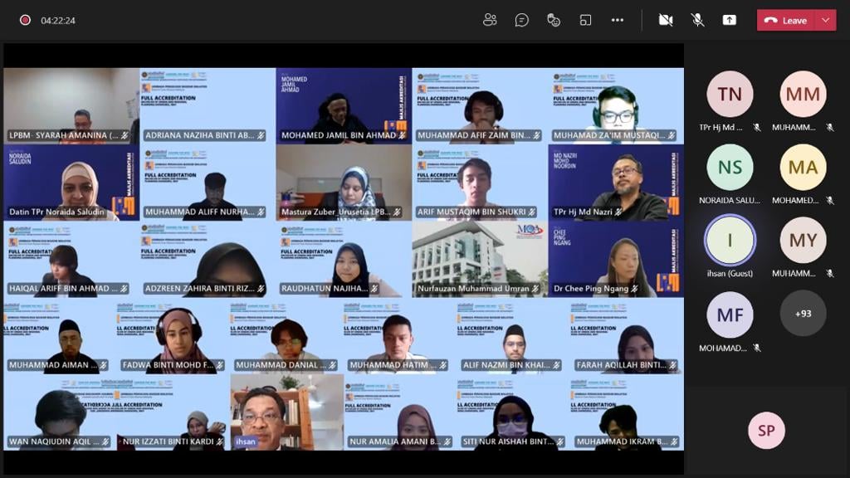Click the ihsan speaker video tile
Viewport: 850px width, 478px height.
coord(286,412)
